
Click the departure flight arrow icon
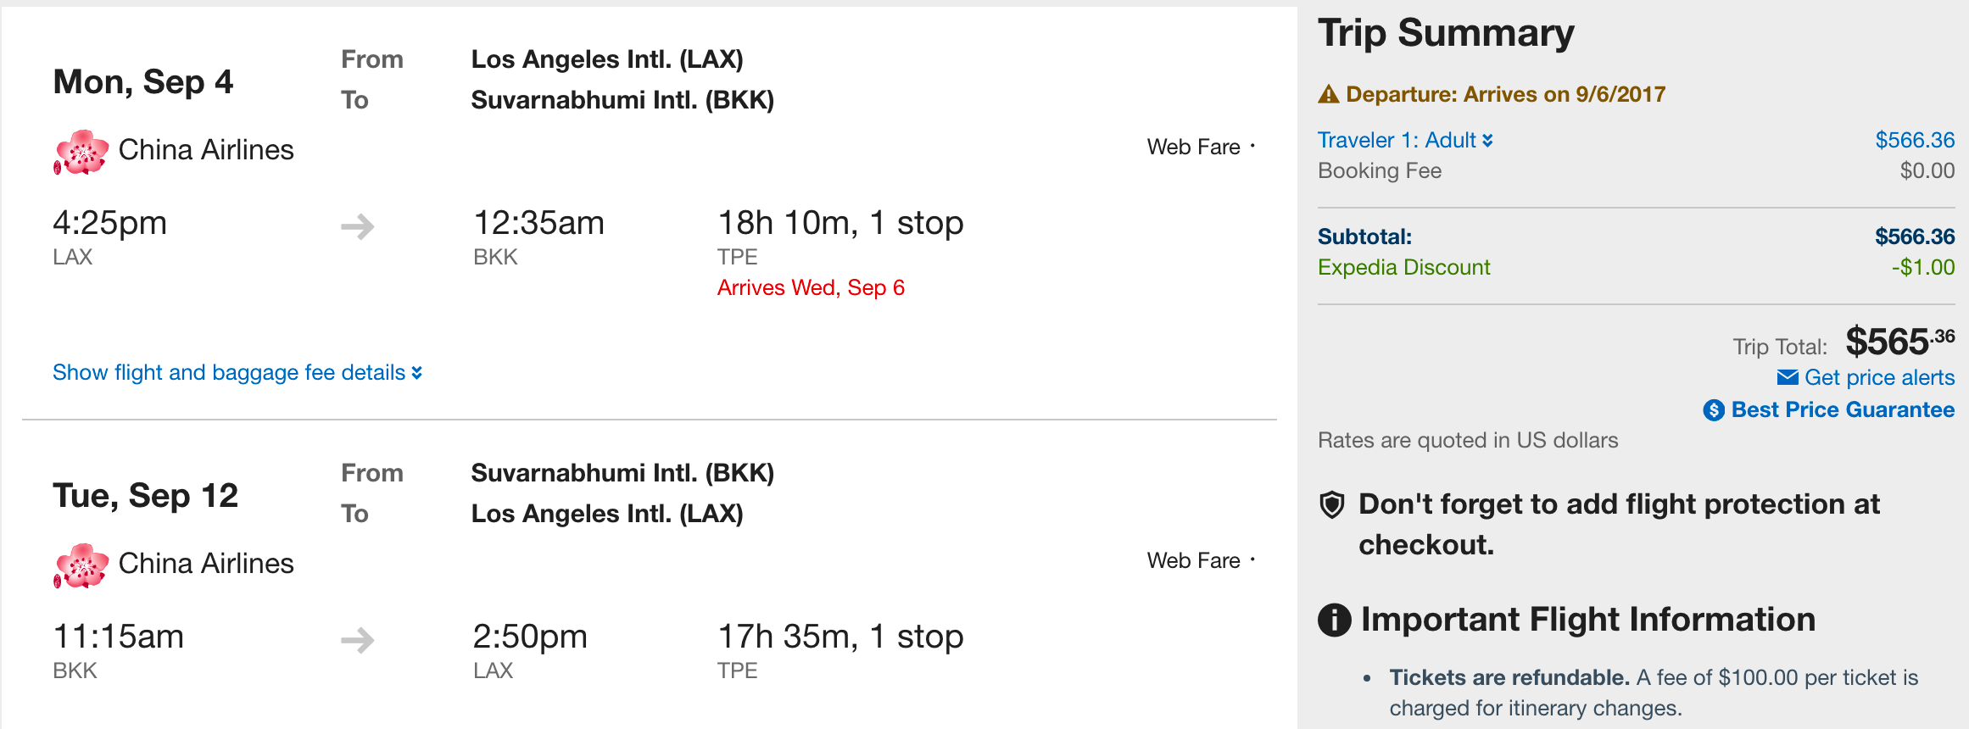pos(357,226)
